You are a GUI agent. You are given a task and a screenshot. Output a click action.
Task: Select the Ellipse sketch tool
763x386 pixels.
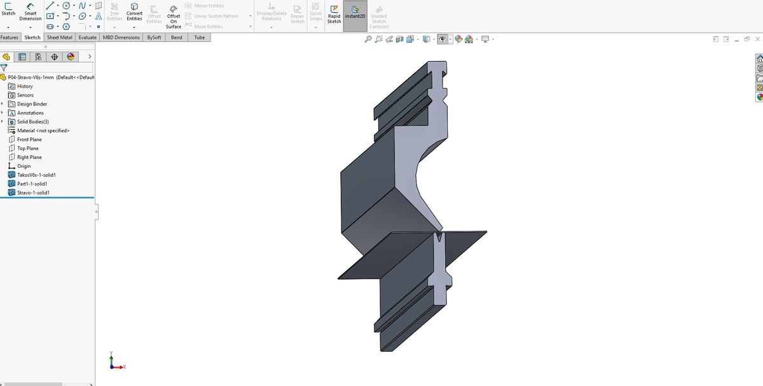click(83, 16)
